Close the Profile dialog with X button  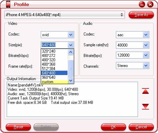[150, 5]
